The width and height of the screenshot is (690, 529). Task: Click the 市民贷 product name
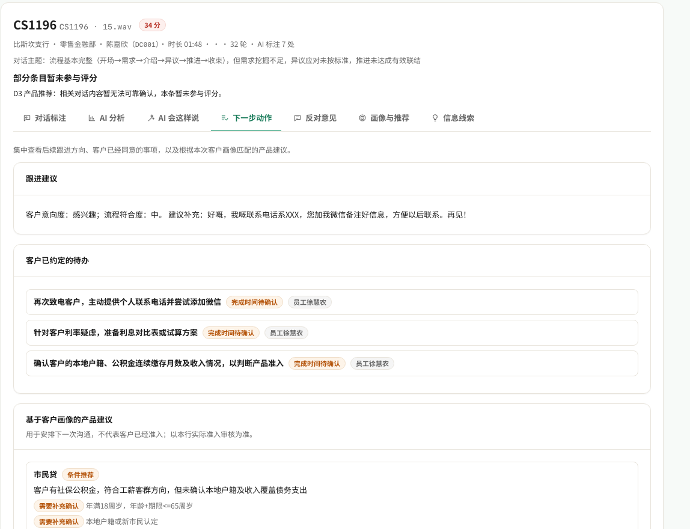coord(45,474)
